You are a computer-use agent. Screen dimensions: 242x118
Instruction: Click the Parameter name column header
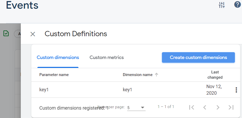[x=54, y=75]
